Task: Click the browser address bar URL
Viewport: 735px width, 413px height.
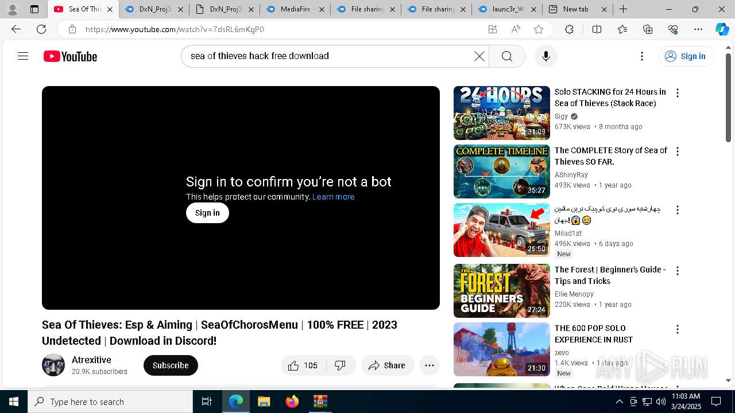Action: (x=175, y=29)
